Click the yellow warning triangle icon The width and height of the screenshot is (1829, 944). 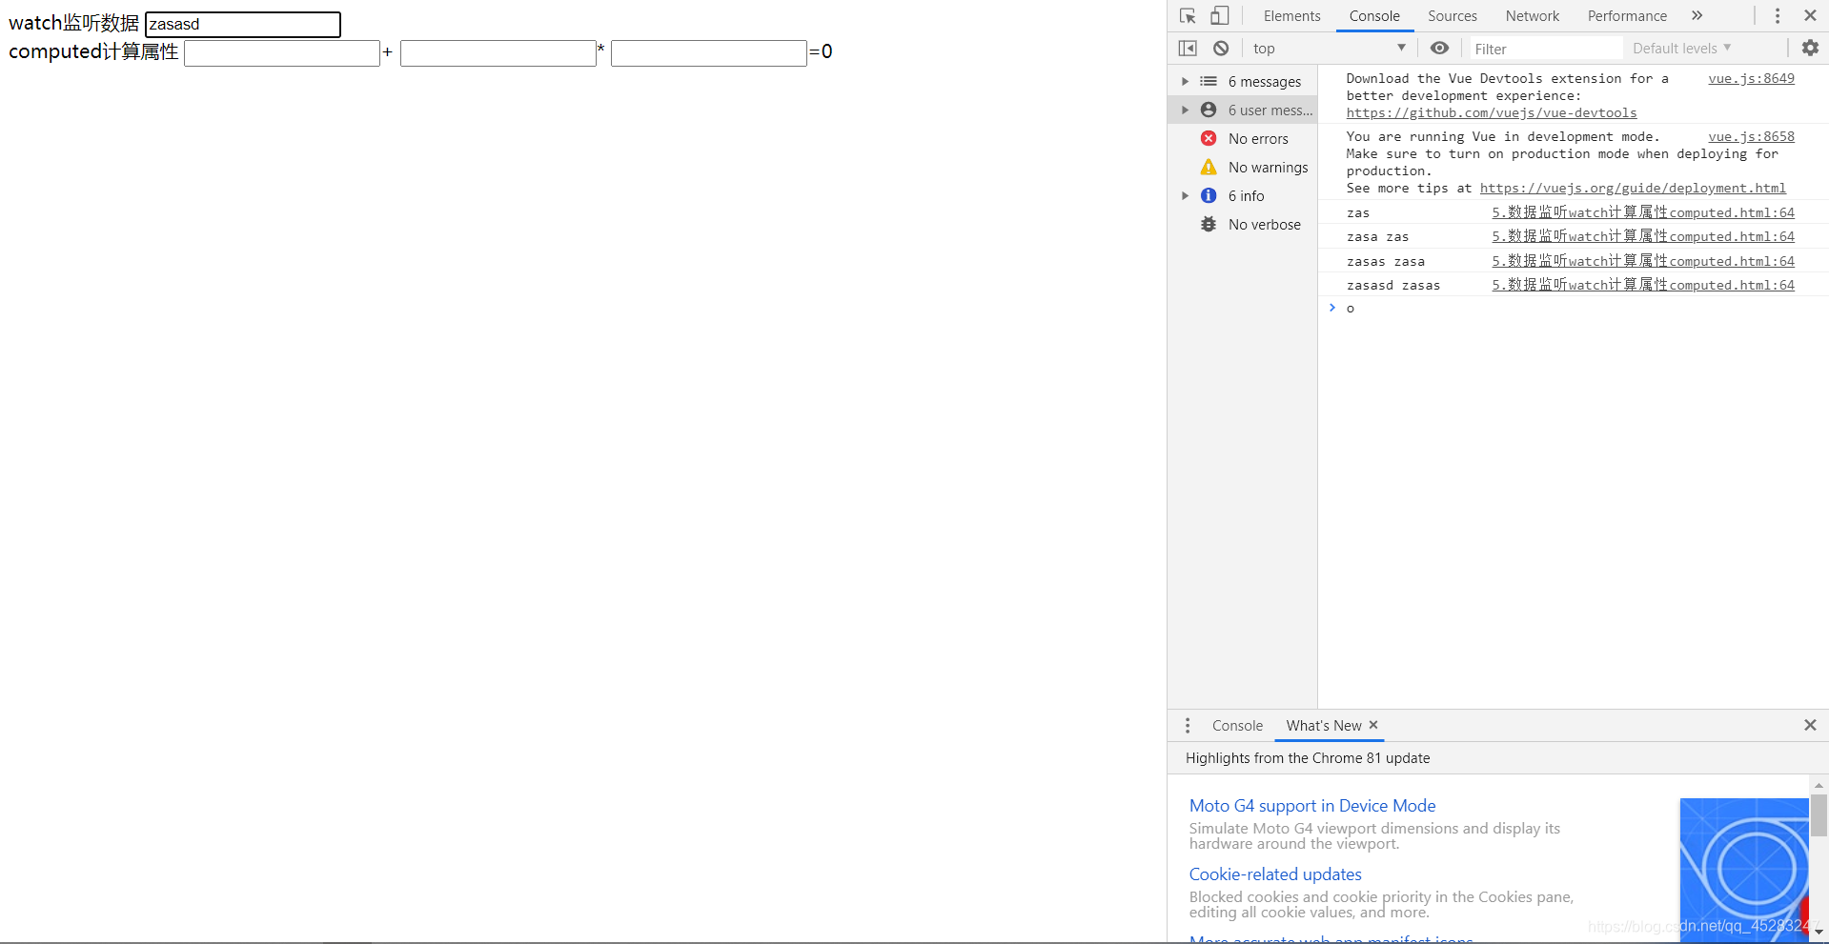1209,168
